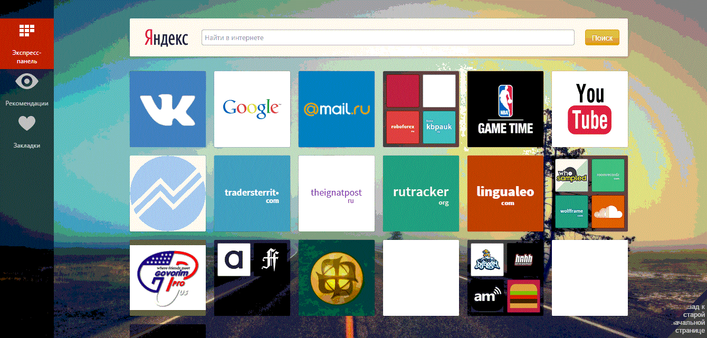The image size is (707, 338).
Task: Open the DJBooth thumbnail in folder
Action: (488, 259)
